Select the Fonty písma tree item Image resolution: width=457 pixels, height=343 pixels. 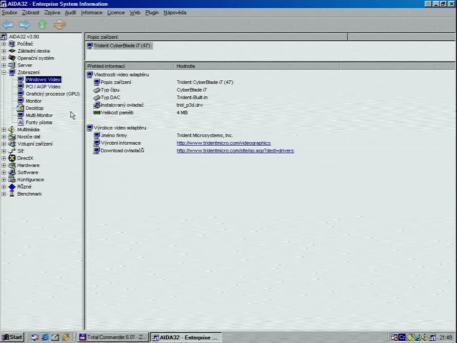39,122
